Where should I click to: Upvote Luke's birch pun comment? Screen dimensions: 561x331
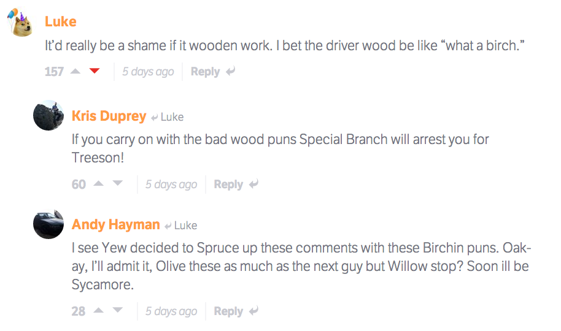click(x=75, y=72)
